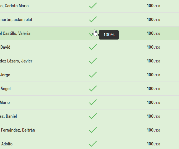This screenshot has width=179, height=149.
Task: Click the checkmark in Ángel's row
Action: 93,88
